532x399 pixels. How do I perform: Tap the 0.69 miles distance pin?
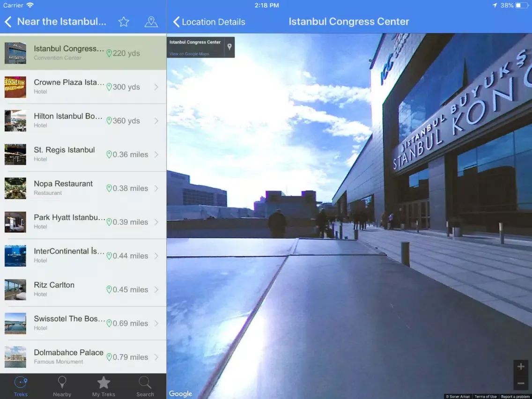point(109,323)
